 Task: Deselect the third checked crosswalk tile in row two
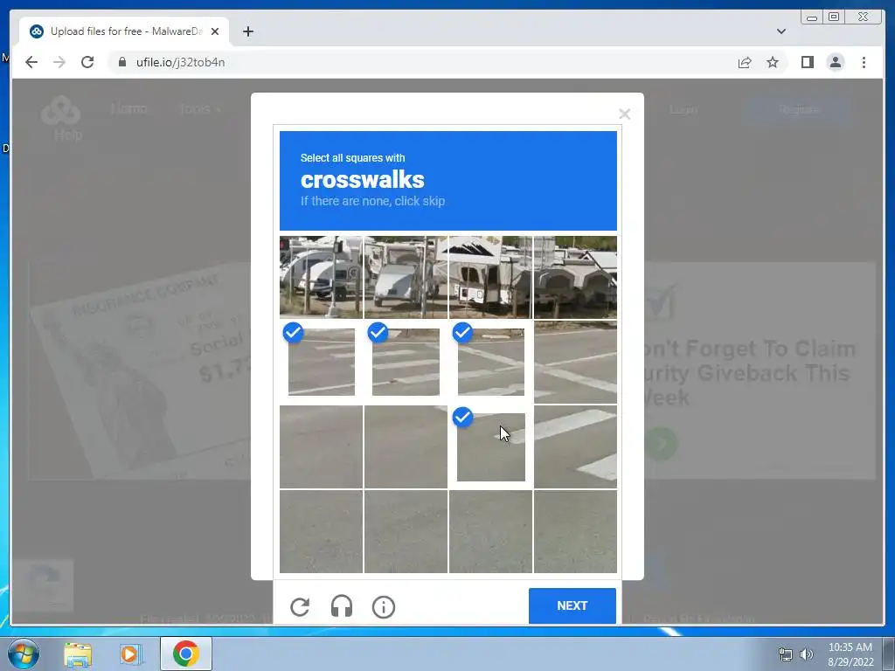coord(491,362)
